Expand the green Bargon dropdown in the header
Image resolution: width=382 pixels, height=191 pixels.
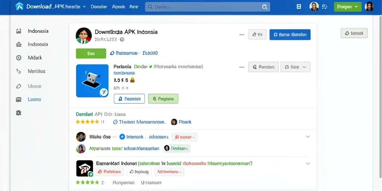[348, 7]
